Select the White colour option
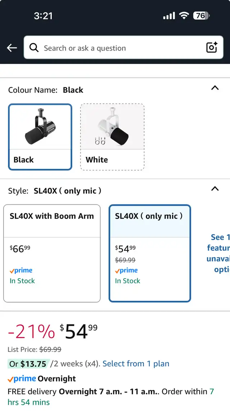 coord(112,137)
